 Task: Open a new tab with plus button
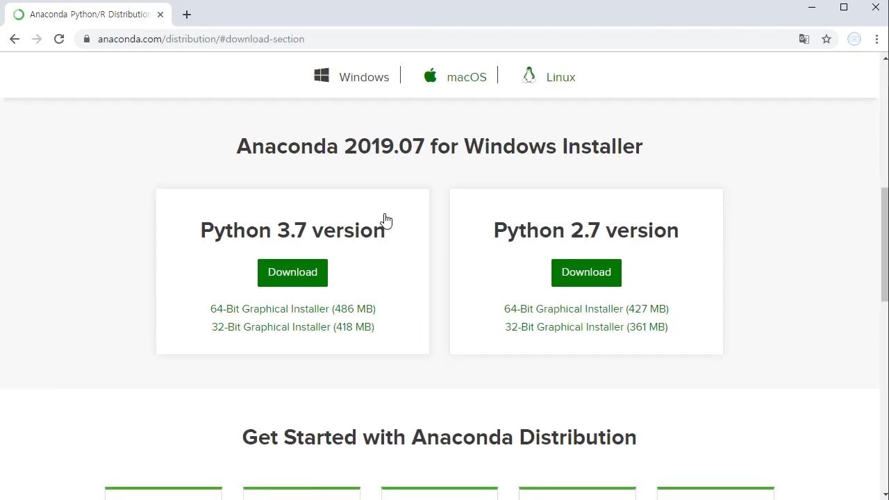point(186,15)
